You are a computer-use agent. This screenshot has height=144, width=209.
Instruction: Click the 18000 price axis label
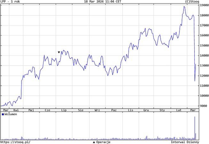[x=204, y=15]
